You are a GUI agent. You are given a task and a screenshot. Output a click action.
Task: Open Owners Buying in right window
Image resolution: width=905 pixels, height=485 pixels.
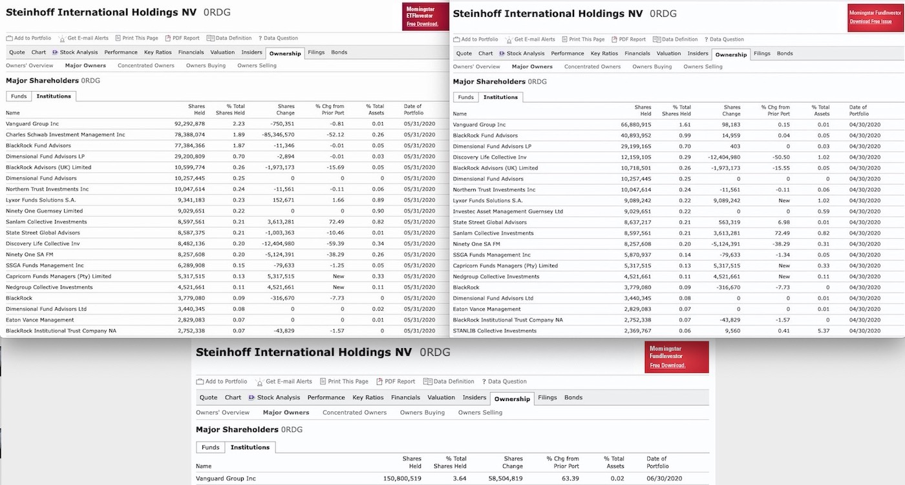point(652,67)
